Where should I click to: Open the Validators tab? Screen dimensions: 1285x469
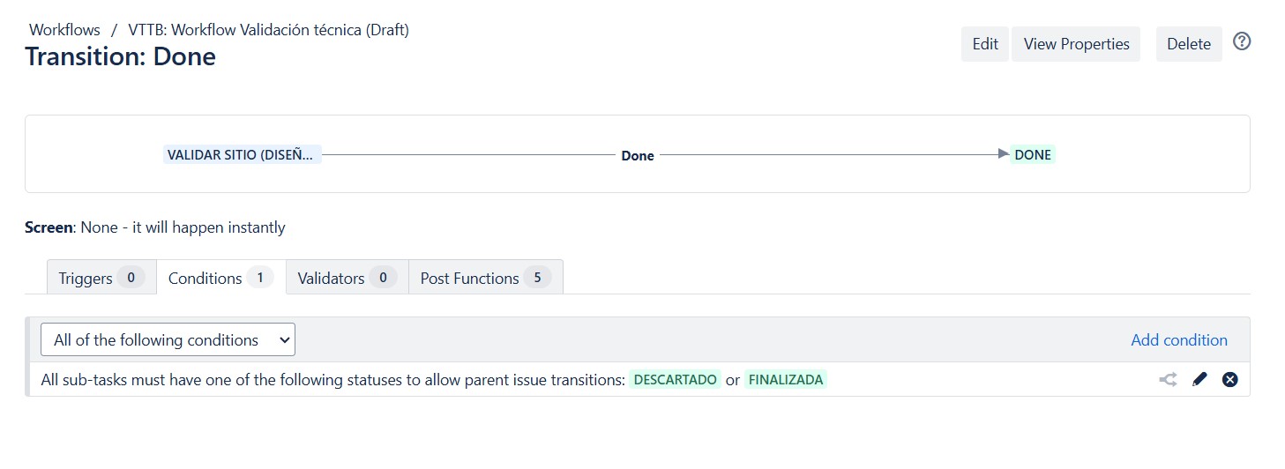[x=347, y=278]
